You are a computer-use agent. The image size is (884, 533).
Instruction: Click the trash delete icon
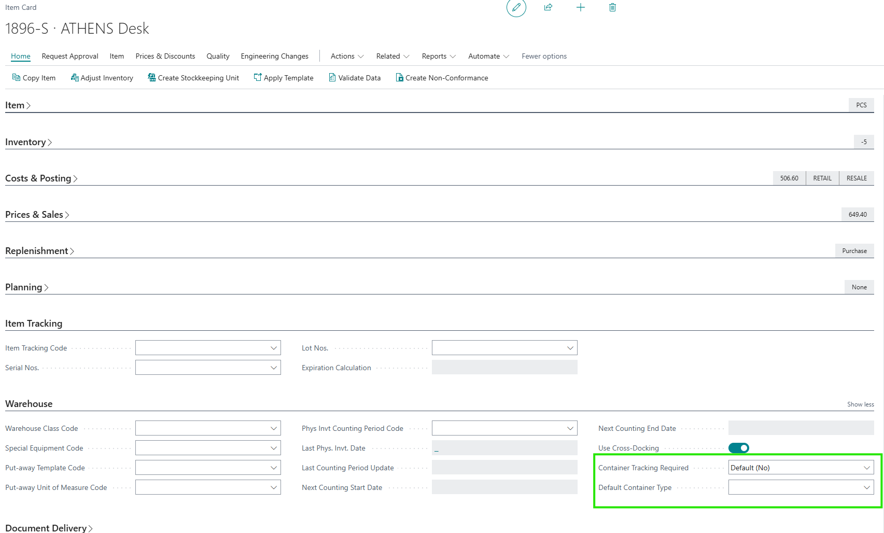click(x=612, y=7)
